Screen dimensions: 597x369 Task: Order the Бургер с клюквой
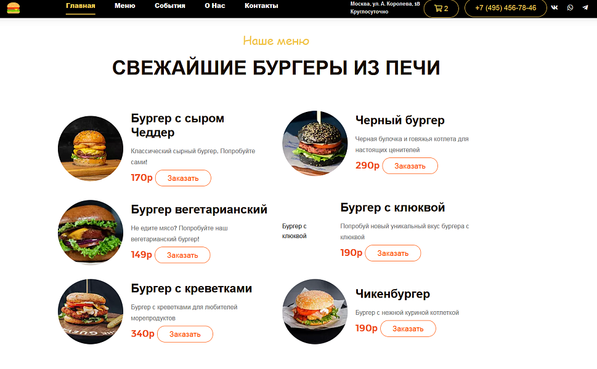(392, 253)
